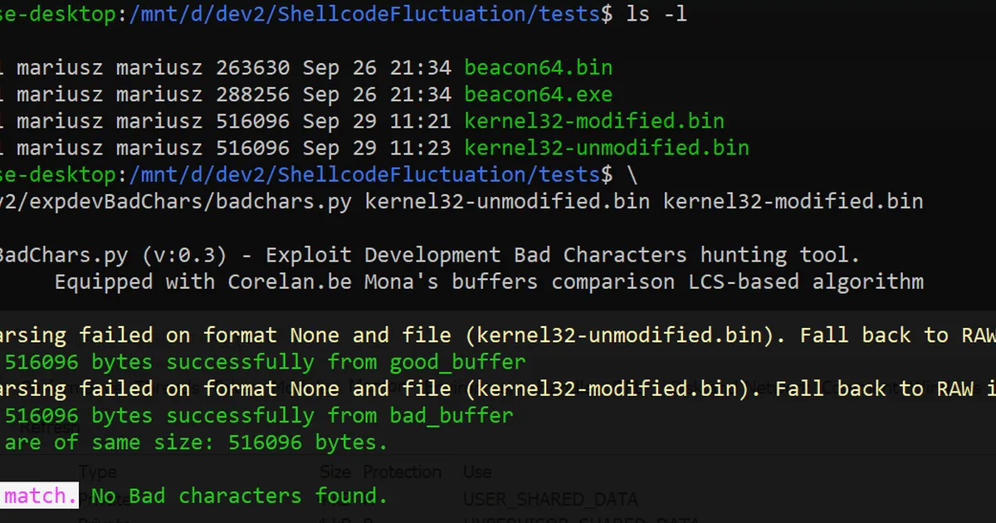Viewport: 996px width, 523px height.
Task: Click the 'Corelan.be' text in banner
Action: click(x=290, y=281)
